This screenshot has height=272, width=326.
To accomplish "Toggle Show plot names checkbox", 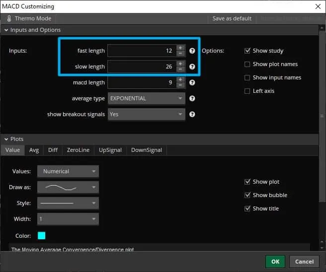I will pos(247,64).
